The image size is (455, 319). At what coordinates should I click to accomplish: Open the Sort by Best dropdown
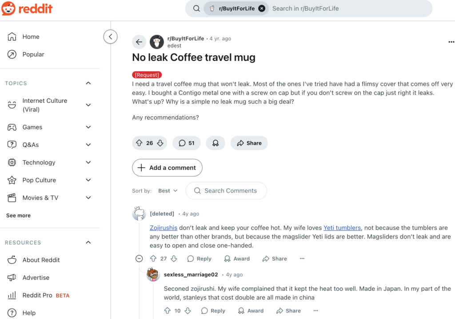pyautogui.click(x=168, y=191)
